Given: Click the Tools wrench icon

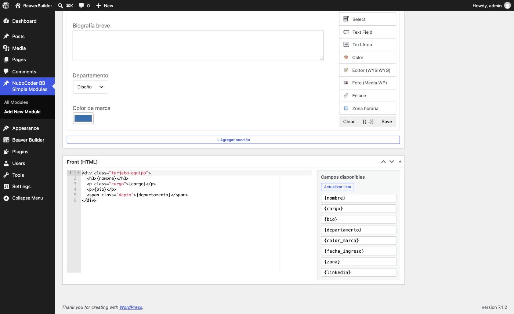Looking at the screenshot, I should (6, 175).
